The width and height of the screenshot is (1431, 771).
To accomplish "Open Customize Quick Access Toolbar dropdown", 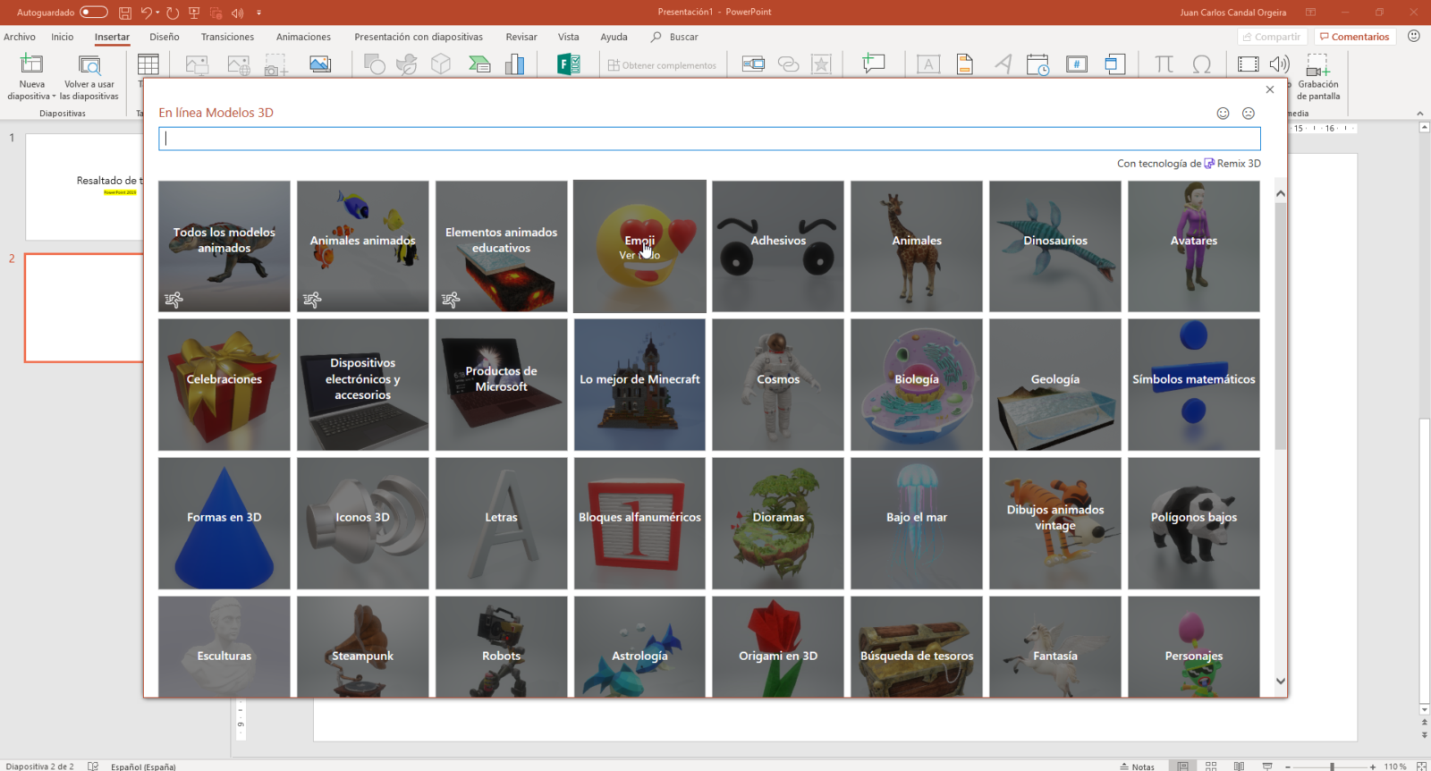I will 259,13.
